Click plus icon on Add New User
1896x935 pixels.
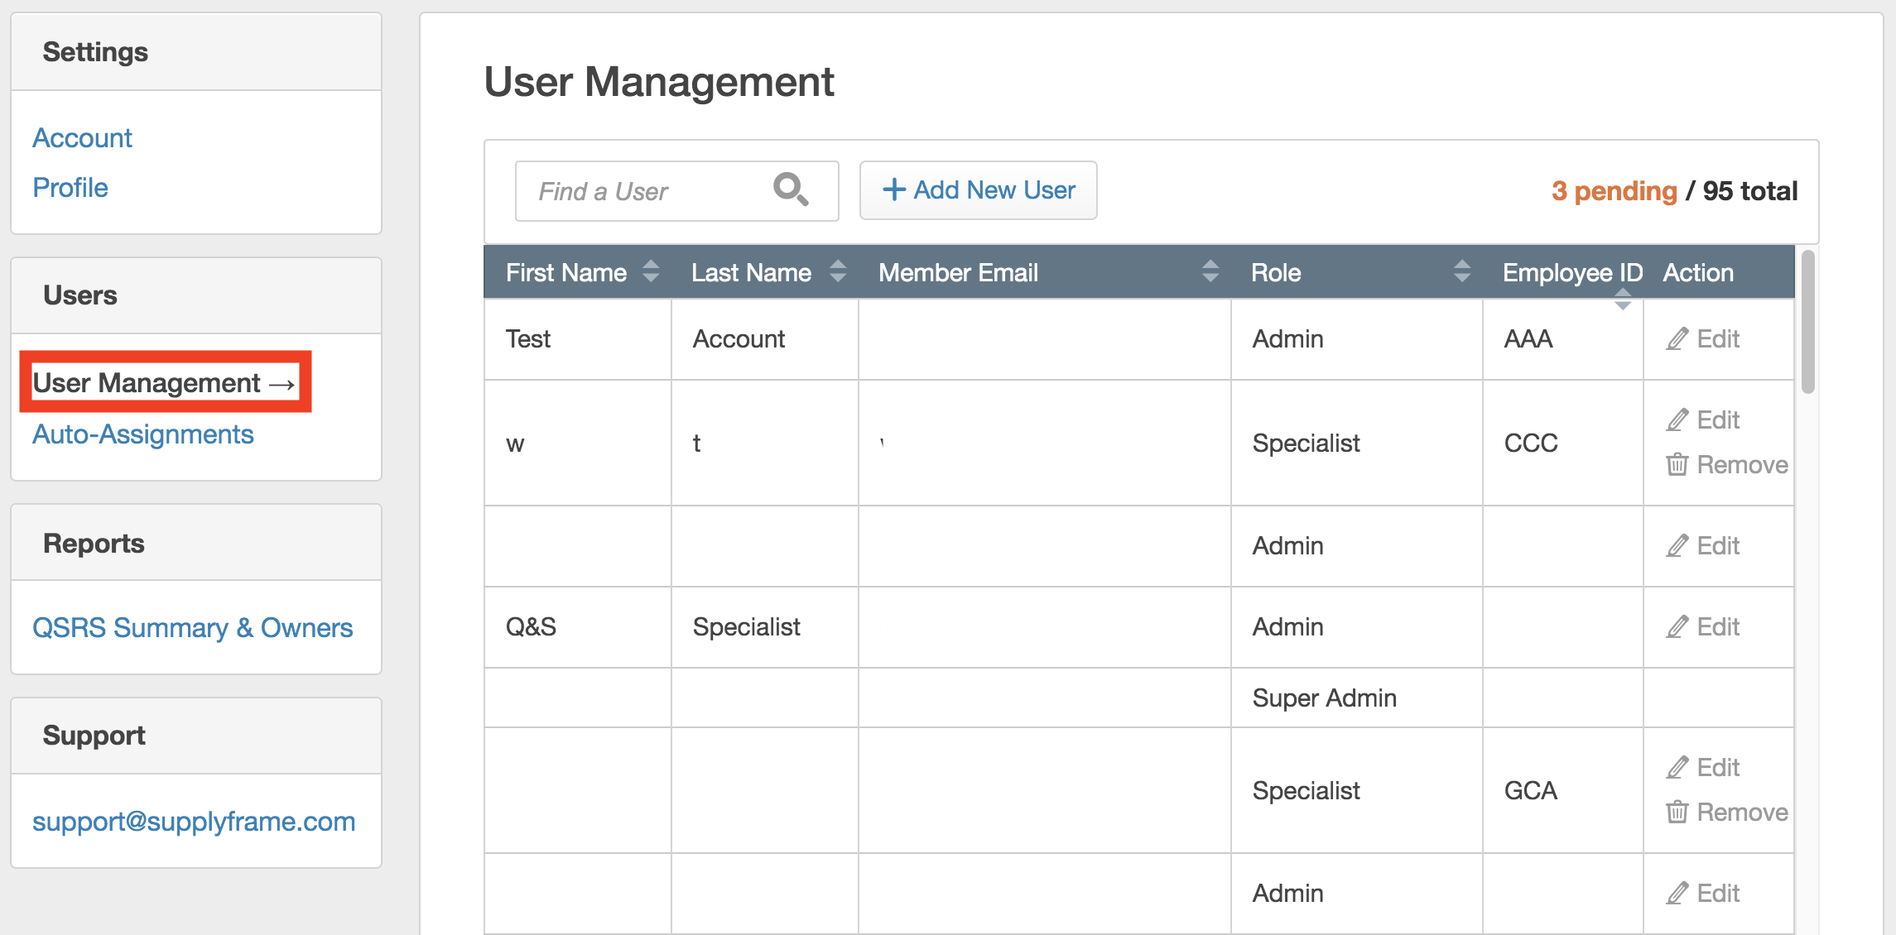[893, 189]
